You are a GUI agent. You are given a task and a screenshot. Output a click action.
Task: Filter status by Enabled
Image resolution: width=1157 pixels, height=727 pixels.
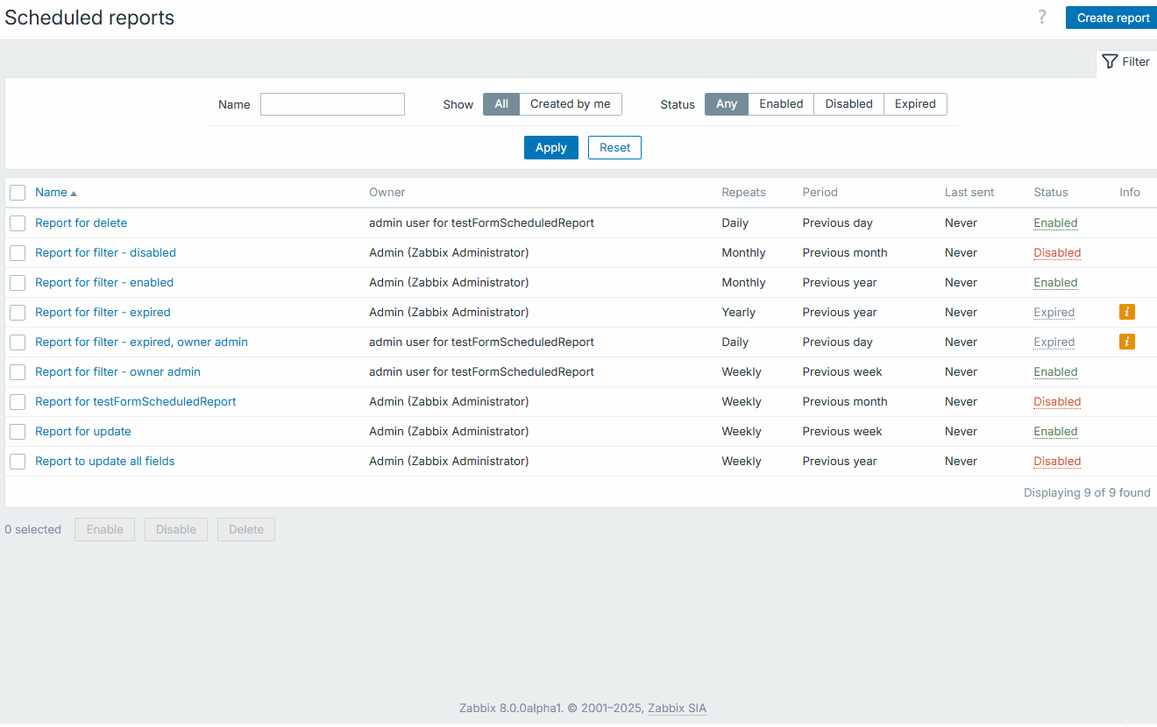780,104
